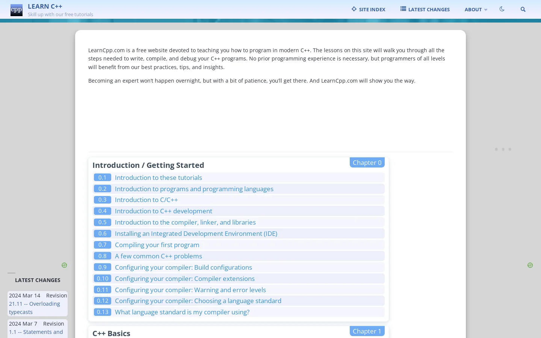This screenshot has height=338, width=541.
Task: Open 21.11 Overloading typecasts in Latest Changes
Action: point(35,308)
